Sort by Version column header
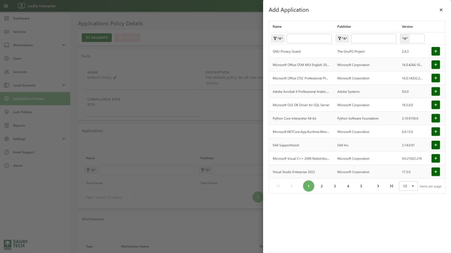451x253 pixels. click(x=407, y=26)
